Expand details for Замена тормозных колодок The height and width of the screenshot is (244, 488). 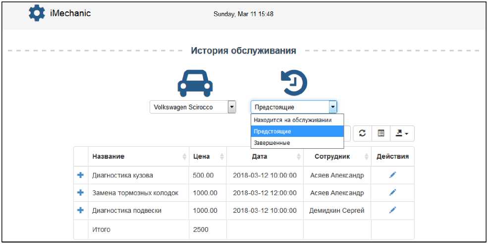point(81,192)
